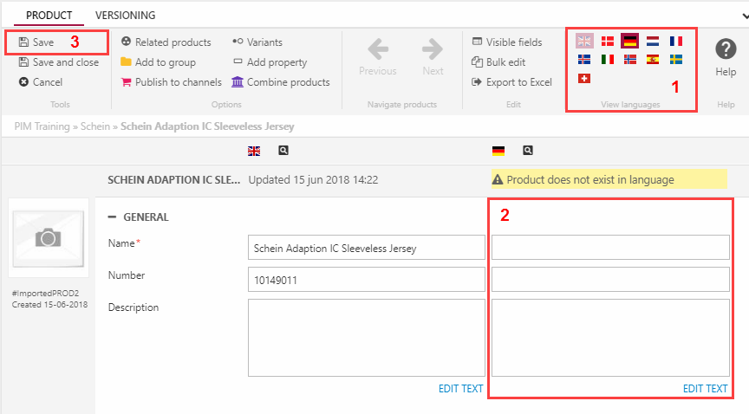Click the Help question mark icon

(726, 50)
